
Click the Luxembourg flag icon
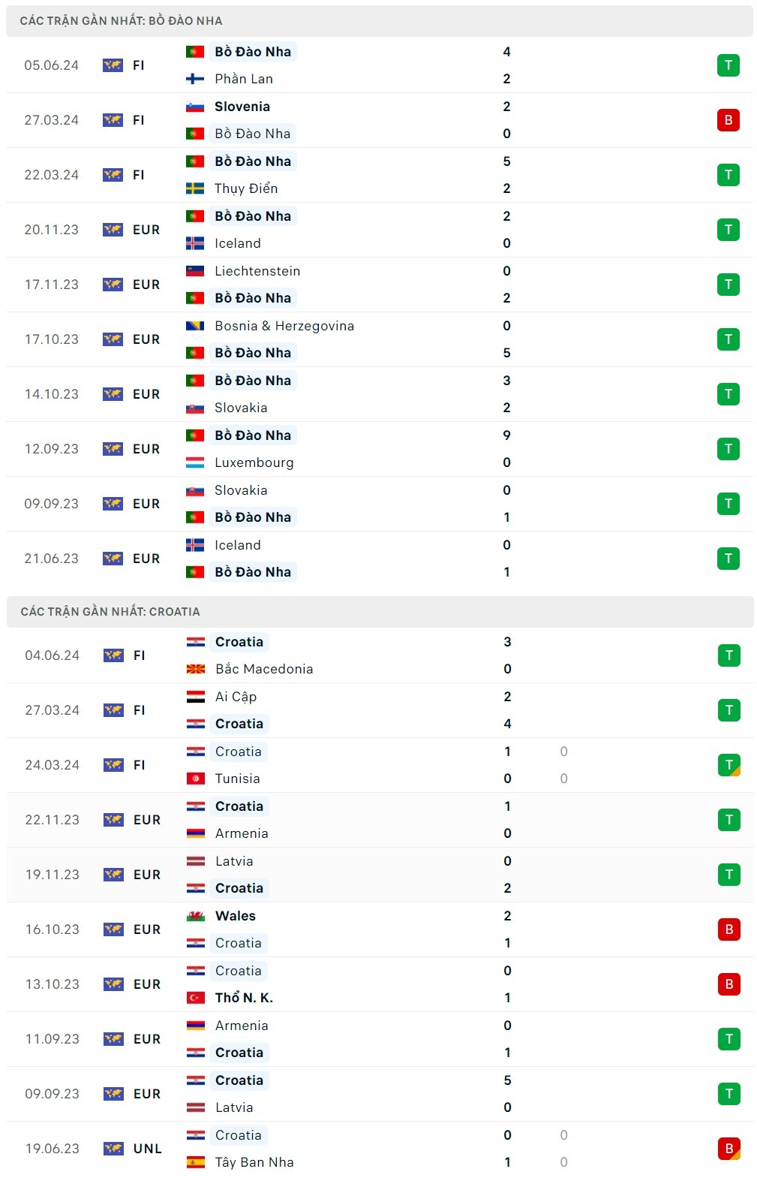click(195, 462)
